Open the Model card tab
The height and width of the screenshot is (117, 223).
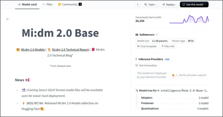tap(27, 4)
